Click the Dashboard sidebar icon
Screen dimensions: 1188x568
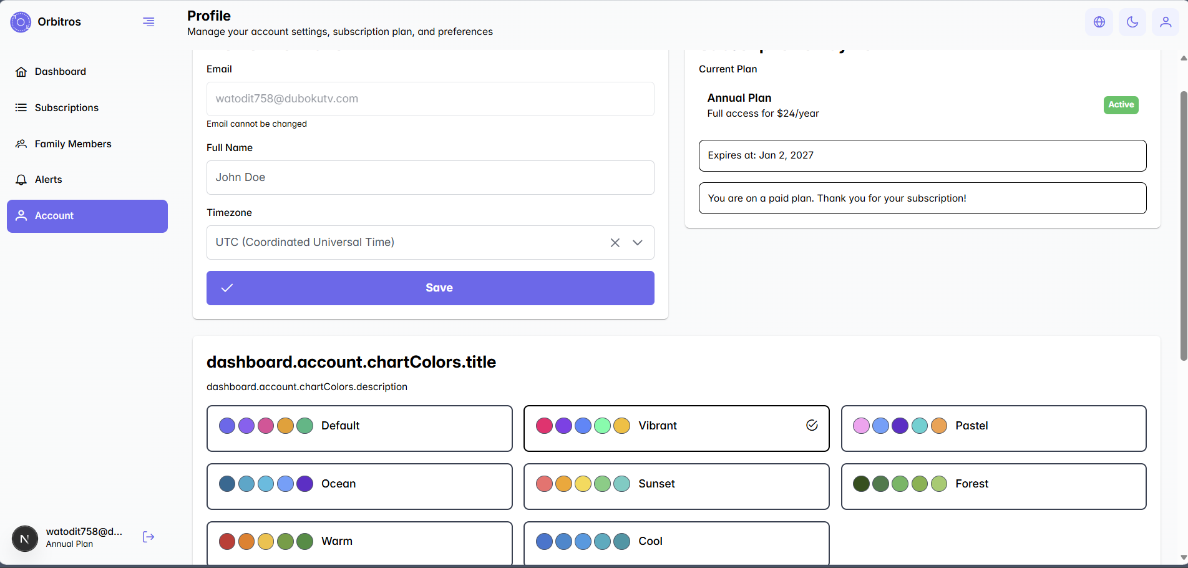pos(21,71)
